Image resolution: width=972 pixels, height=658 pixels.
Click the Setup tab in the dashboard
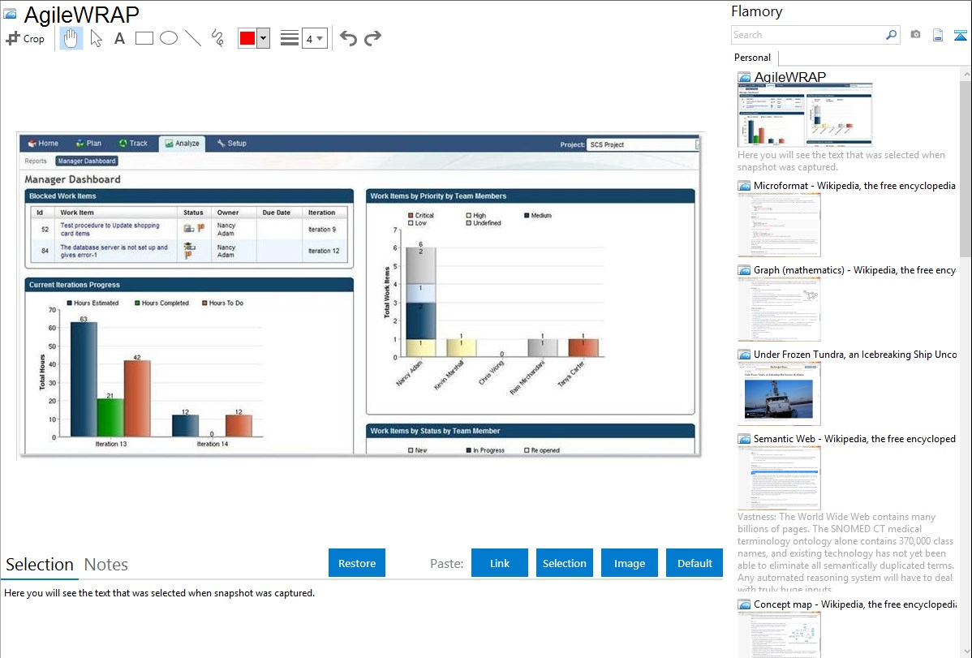(x=232, y=144)
